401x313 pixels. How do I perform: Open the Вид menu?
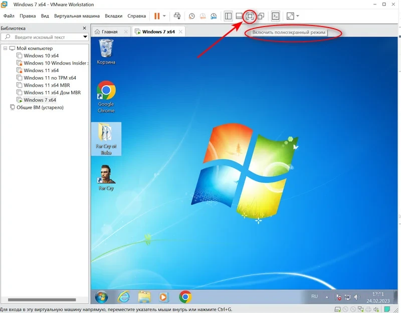tap(45, 16)
